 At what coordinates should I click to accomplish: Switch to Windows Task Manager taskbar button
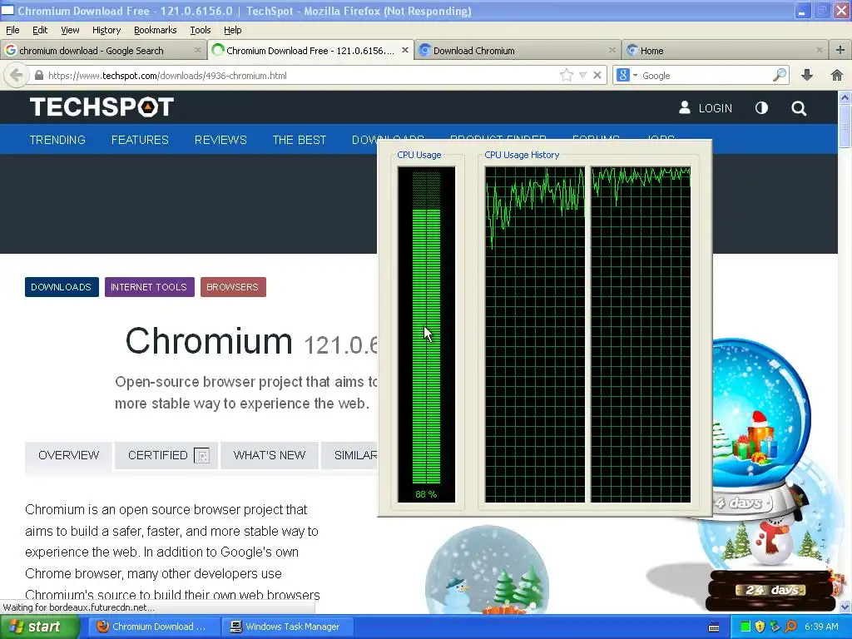point(289,627)
